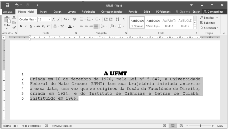Screen dimensions: 228x129
Task: Increase the paragraph indent
Action: tap(111, 19)
